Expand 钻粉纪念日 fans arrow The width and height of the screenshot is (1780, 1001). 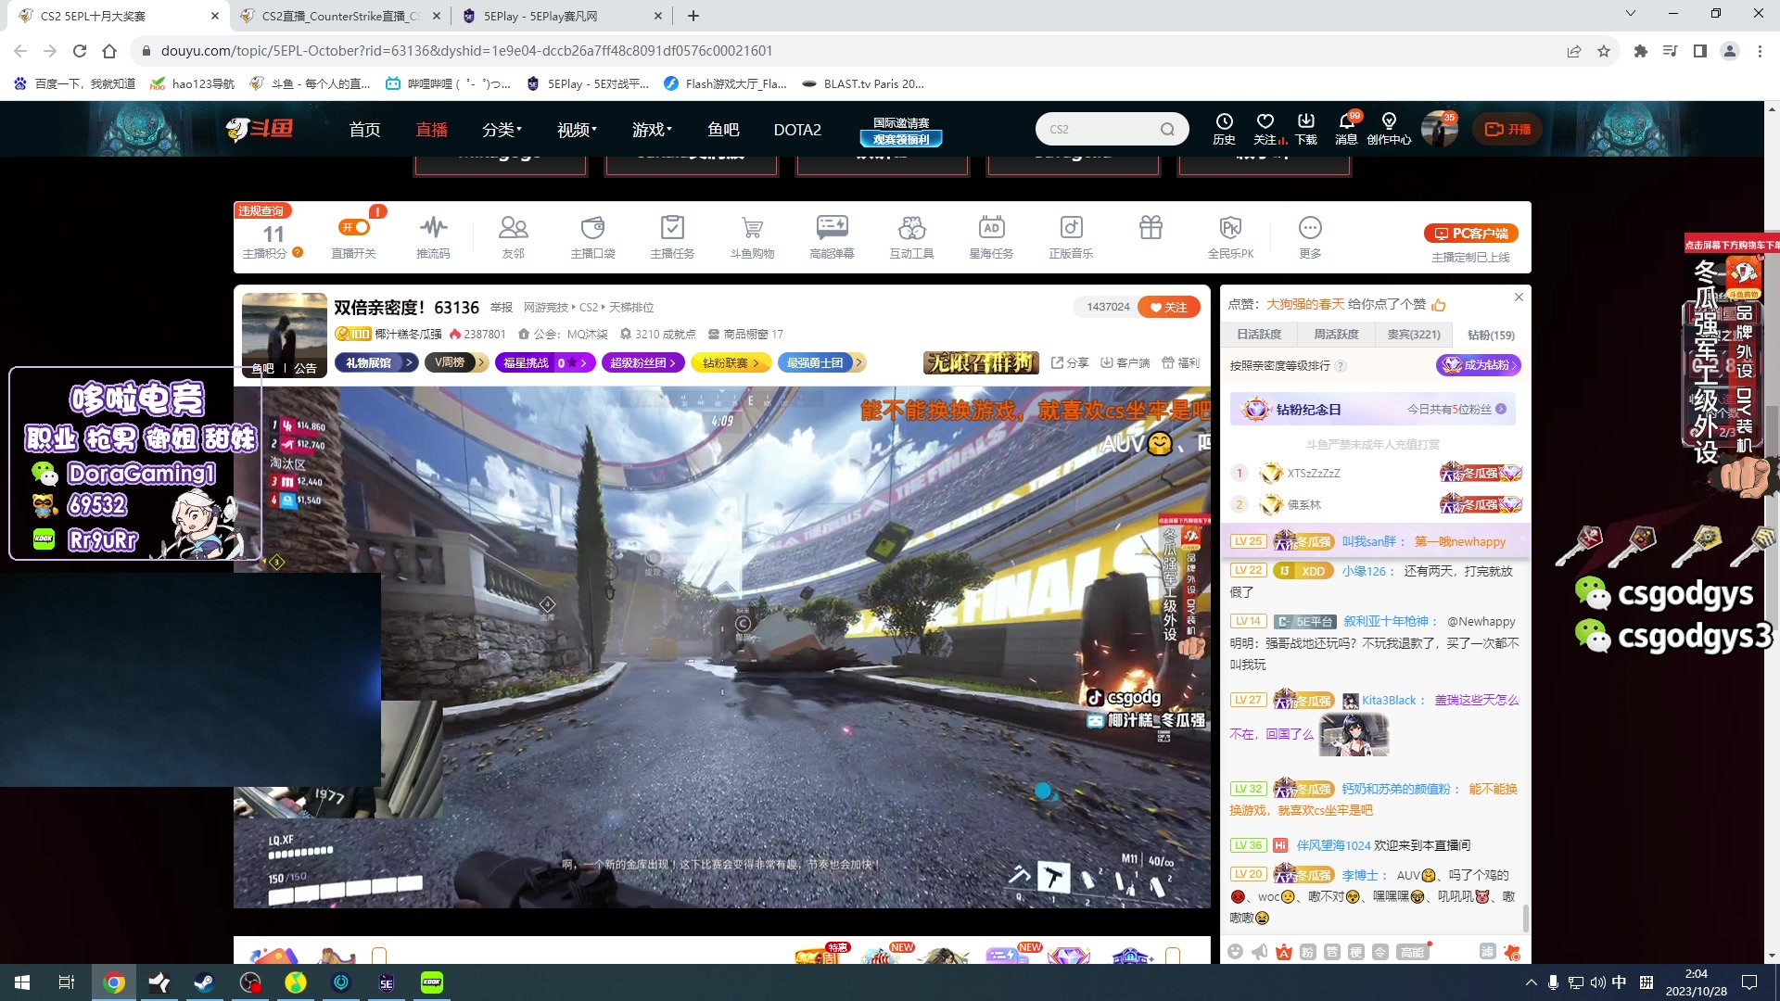point(1501,409)
